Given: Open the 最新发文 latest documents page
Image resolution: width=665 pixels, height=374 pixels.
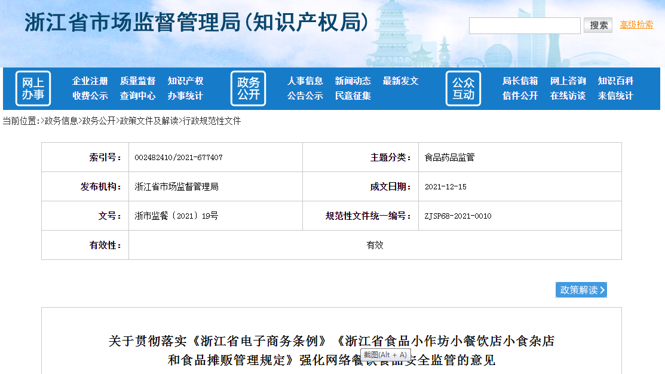Looking at the screenshot, I should click(x=401, y=80).
